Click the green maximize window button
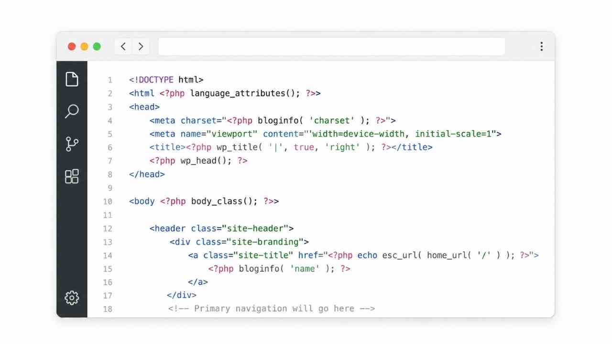 (97, 46)
